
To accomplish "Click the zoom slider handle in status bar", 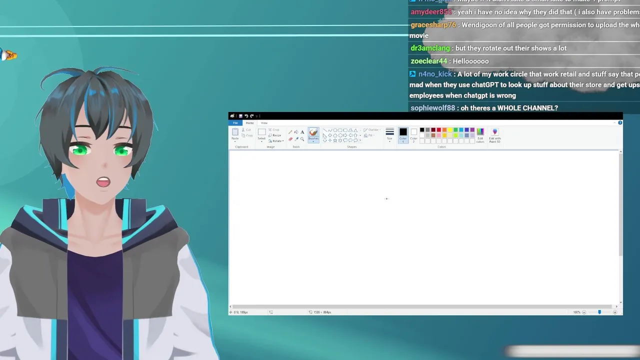I will tap(599, 312).
